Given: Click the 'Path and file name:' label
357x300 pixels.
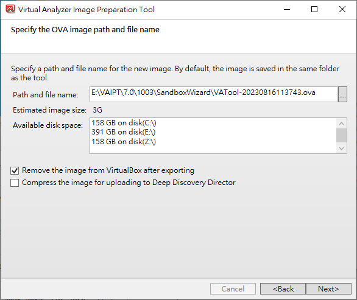Looking at the screenshot, I should tap(46, 94).
